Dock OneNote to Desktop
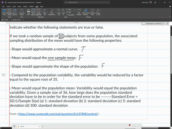 coord(15,12)
